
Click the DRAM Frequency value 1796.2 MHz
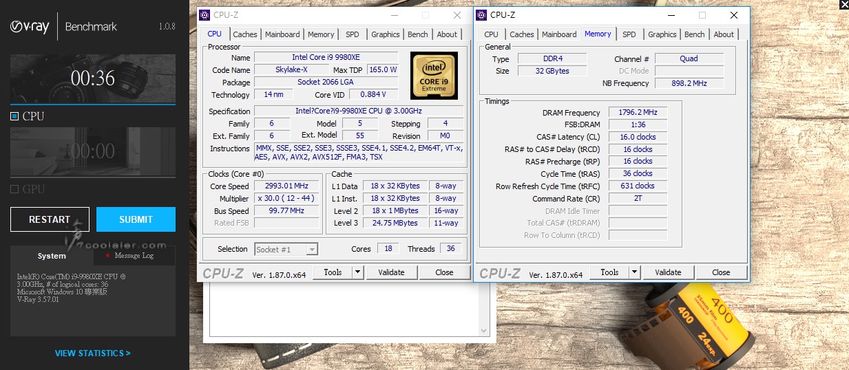pos(638,113)
